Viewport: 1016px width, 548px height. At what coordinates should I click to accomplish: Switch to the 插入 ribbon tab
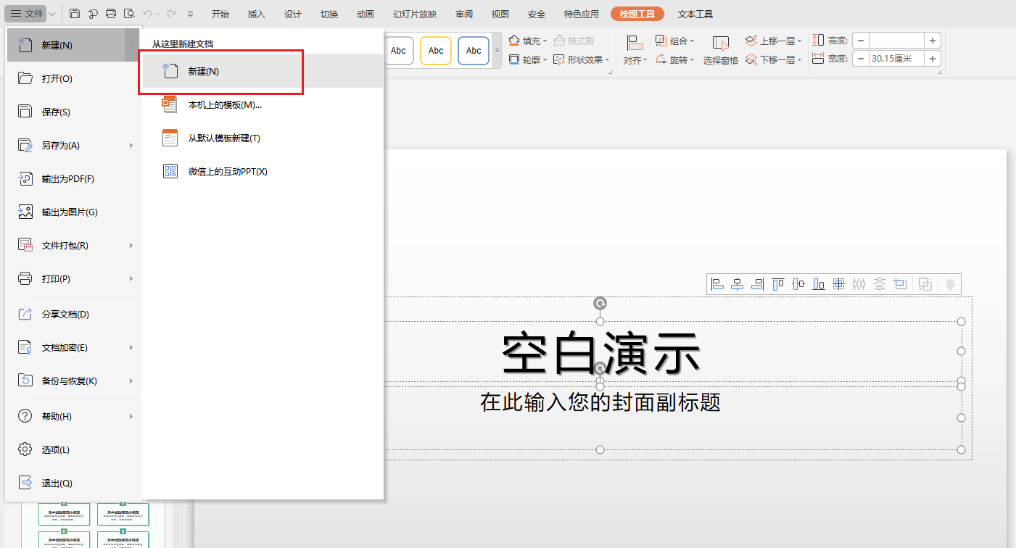(x=256, y=14)
